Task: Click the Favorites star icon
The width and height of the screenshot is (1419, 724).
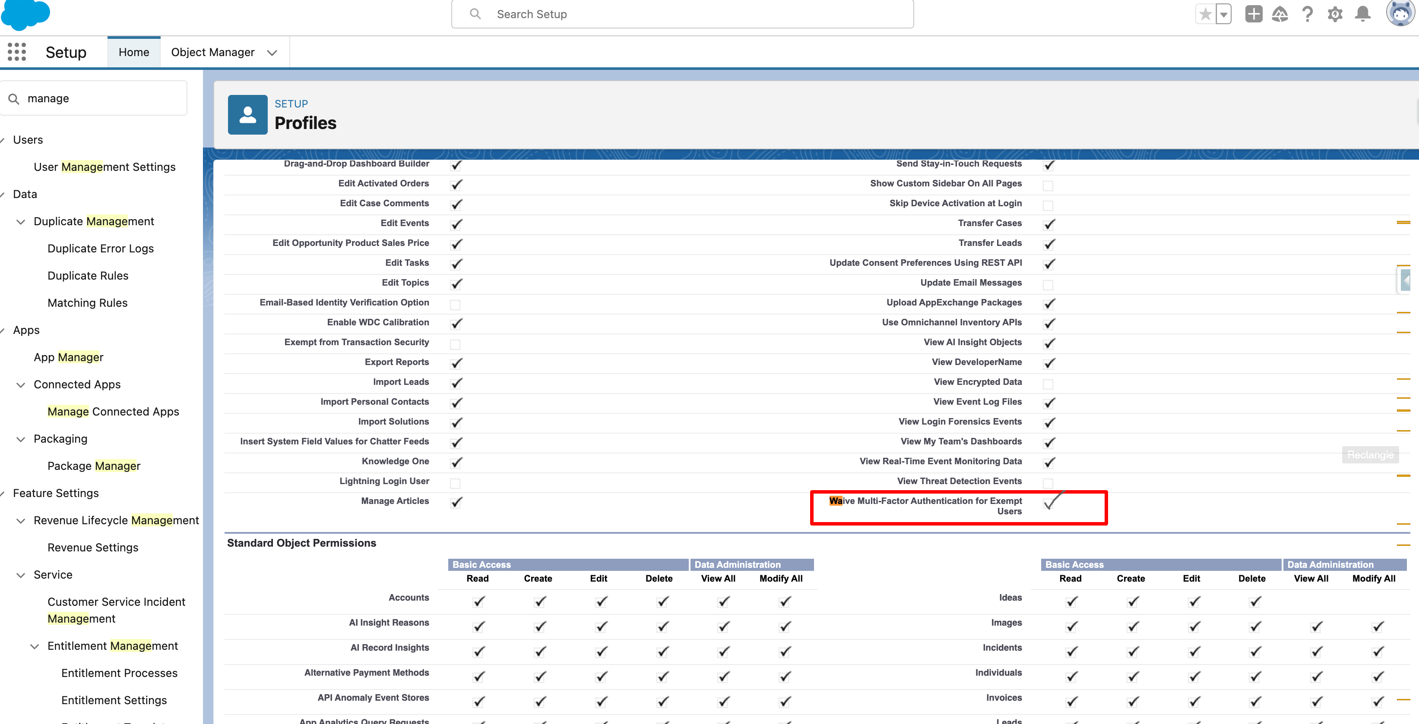Action: (1205, 14)
